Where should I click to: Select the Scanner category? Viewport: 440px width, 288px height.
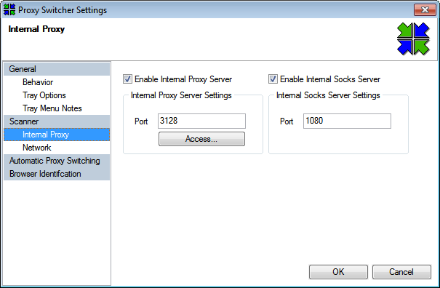[x=57, y=121]
